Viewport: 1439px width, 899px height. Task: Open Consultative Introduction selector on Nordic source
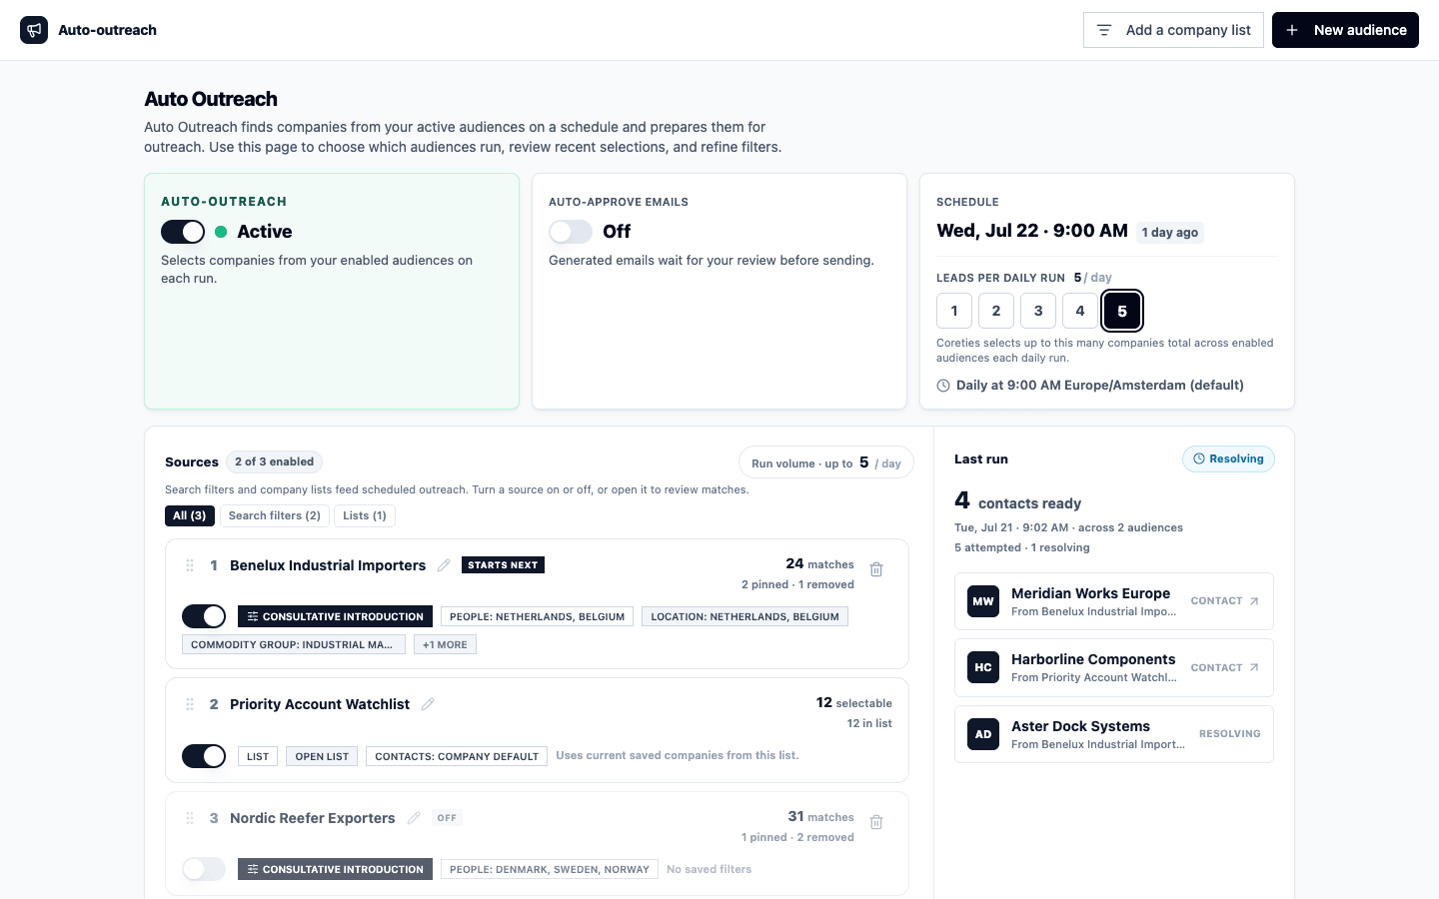pos(335,869)
